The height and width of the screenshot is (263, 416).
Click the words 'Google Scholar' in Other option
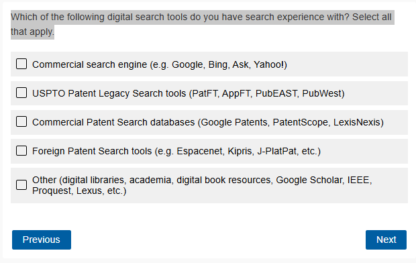pyautogui.click(x=309, y=180)
